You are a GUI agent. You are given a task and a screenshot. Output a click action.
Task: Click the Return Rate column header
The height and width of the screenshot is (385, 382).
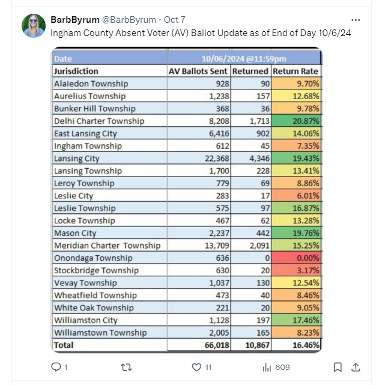(296, 71)
